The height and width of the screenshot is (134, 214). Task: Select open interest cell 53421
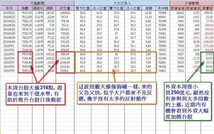[x=162, y=71]
